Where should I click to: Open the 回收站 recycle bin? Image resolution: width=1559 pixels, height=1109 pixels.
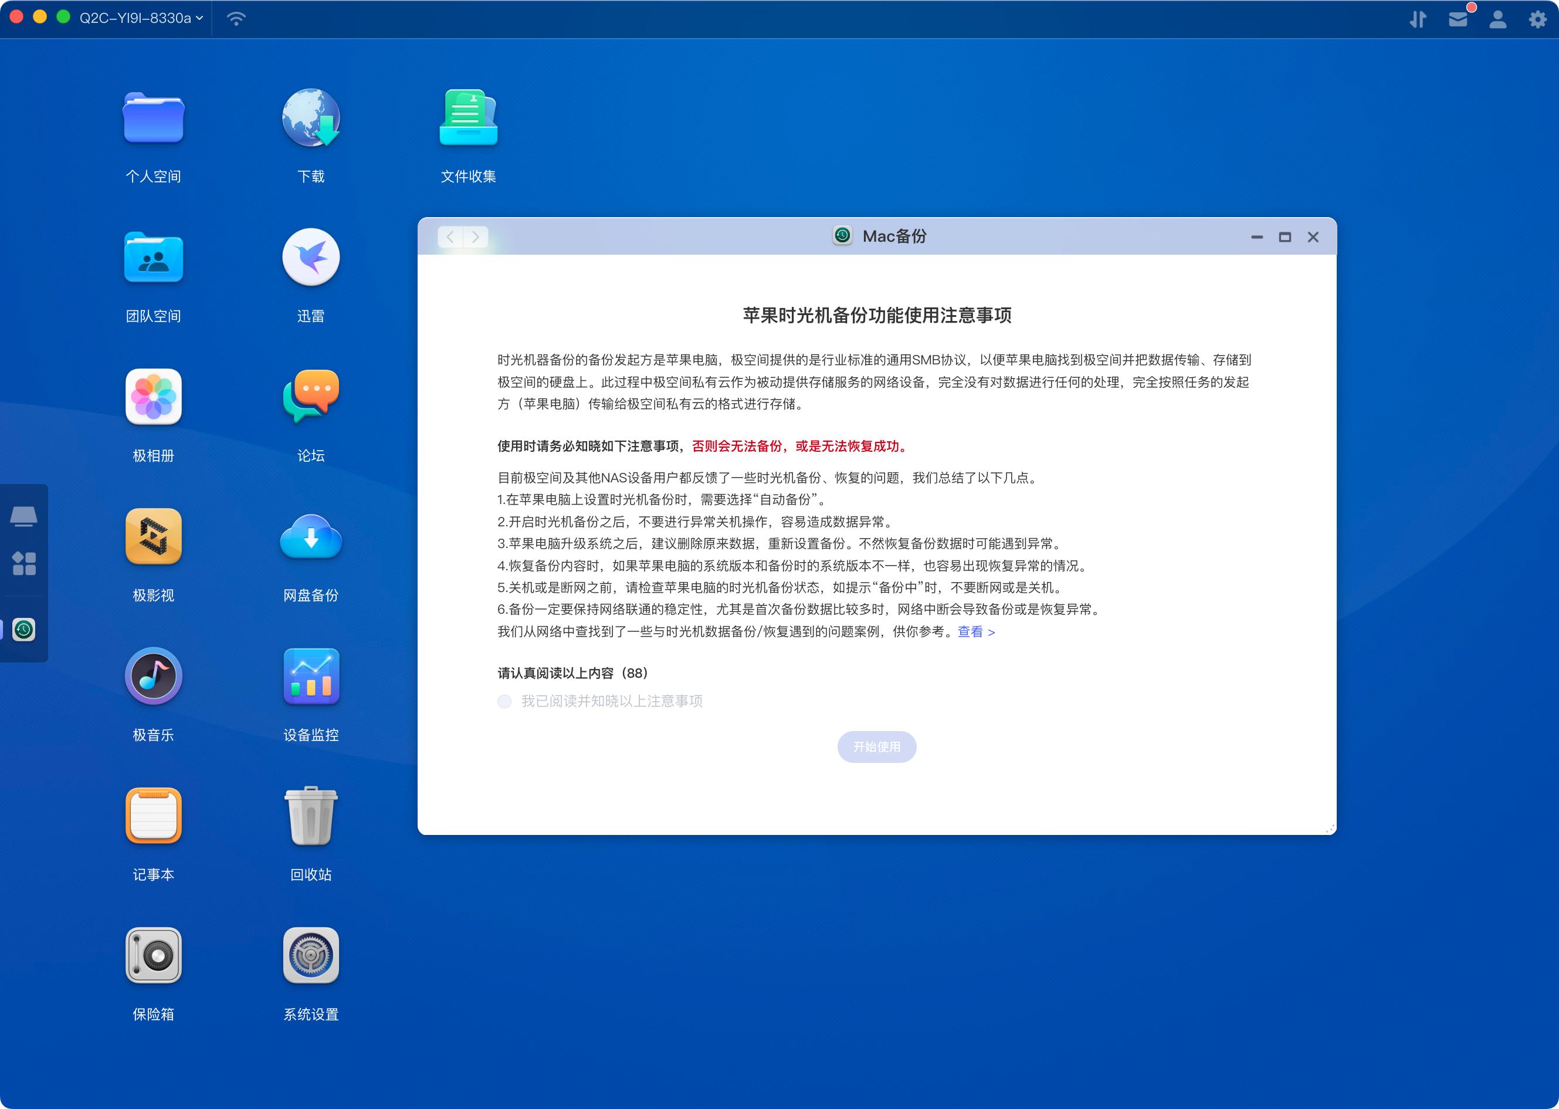click(311, 816)
